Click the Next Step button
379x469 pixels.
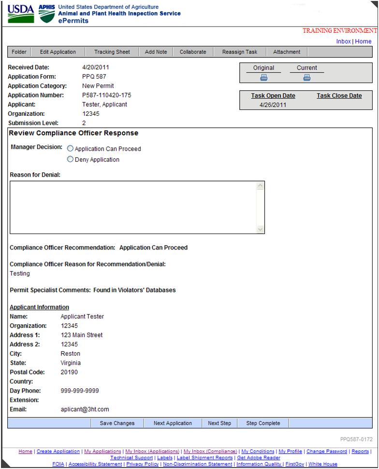tap(219, 423)
